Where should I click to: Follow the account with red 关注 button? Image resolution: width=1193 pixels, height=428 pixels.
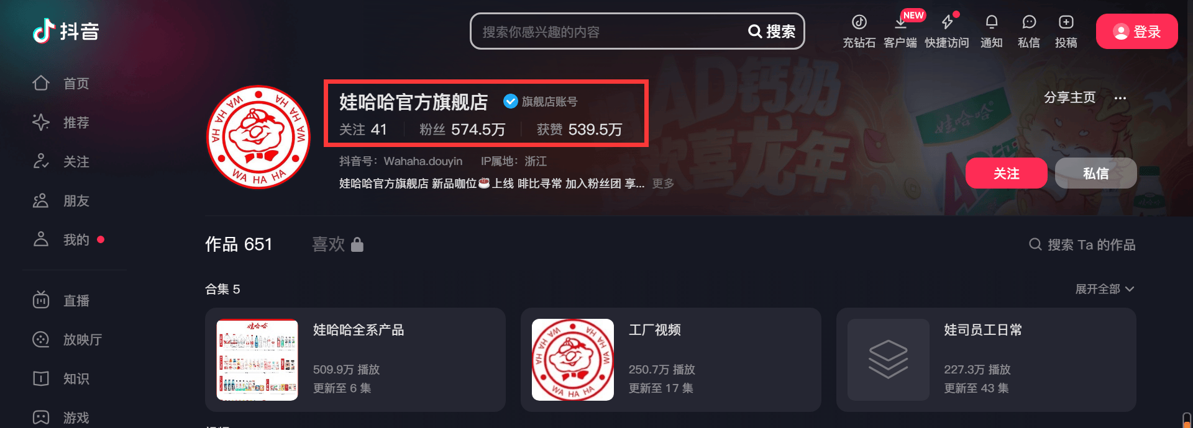tap(1006, 173)
